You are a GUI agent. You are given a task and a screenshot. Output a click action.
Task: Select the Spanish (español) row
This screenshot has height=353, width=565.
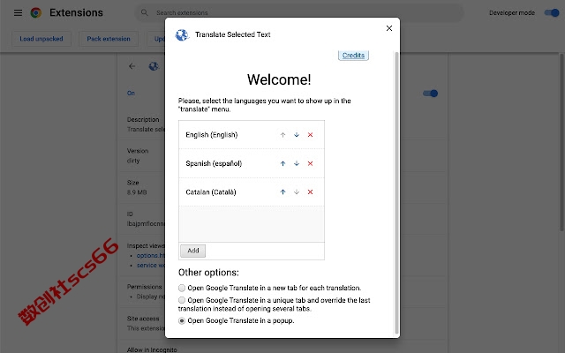(252, 163)
